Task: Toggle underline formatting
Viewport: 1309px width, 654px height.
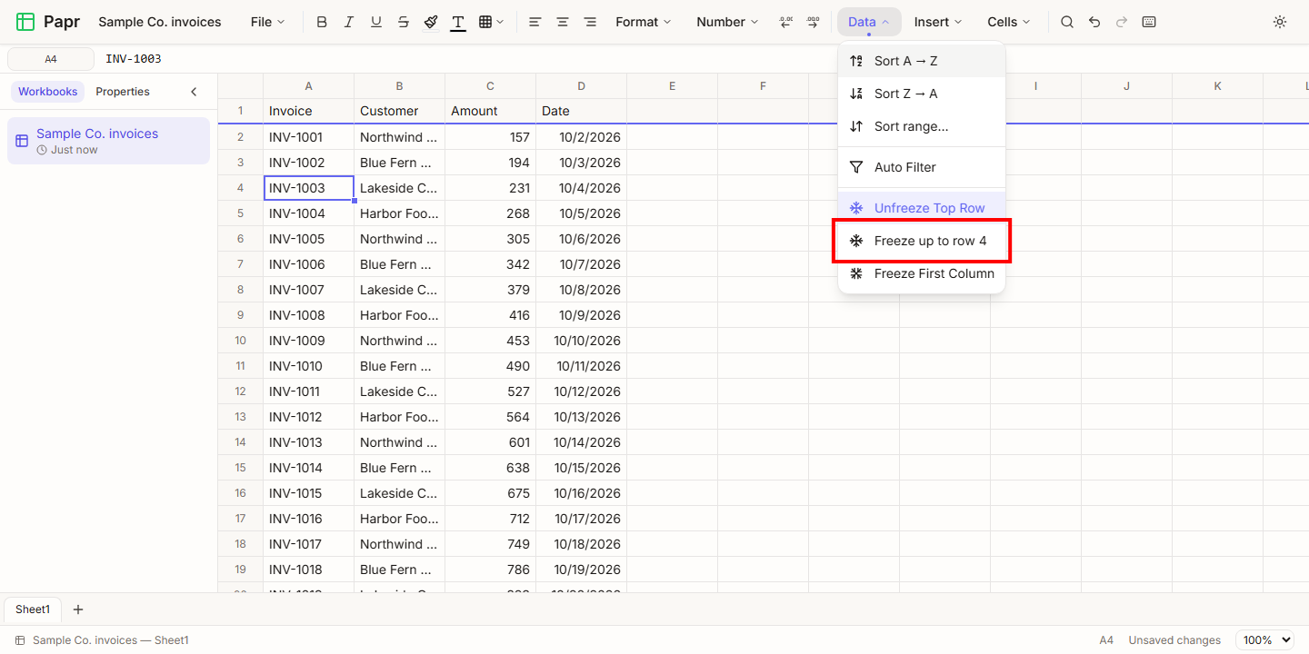Action: tap(376, 22)
